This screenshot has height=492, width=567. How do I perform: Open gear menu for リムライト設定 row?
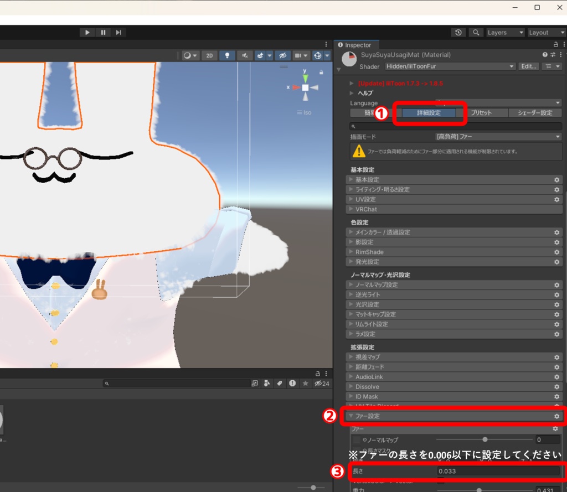click(557, 324)
